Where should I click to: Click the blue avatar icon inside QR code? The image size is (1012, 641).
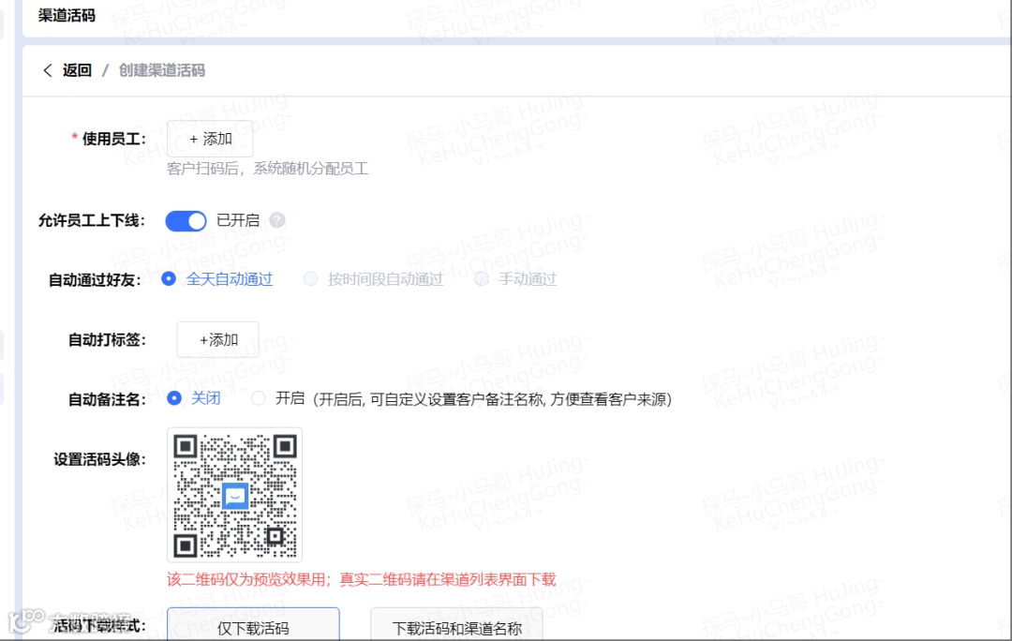(235, 496)
